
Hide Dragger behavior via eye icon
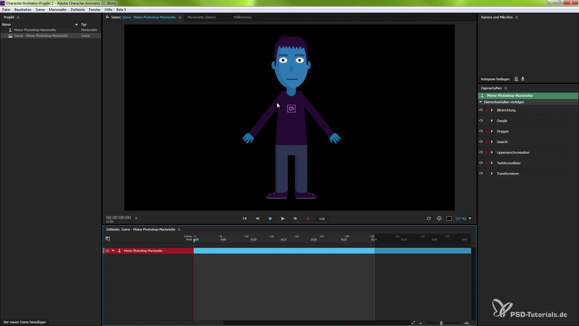click(x=481, y=131)
